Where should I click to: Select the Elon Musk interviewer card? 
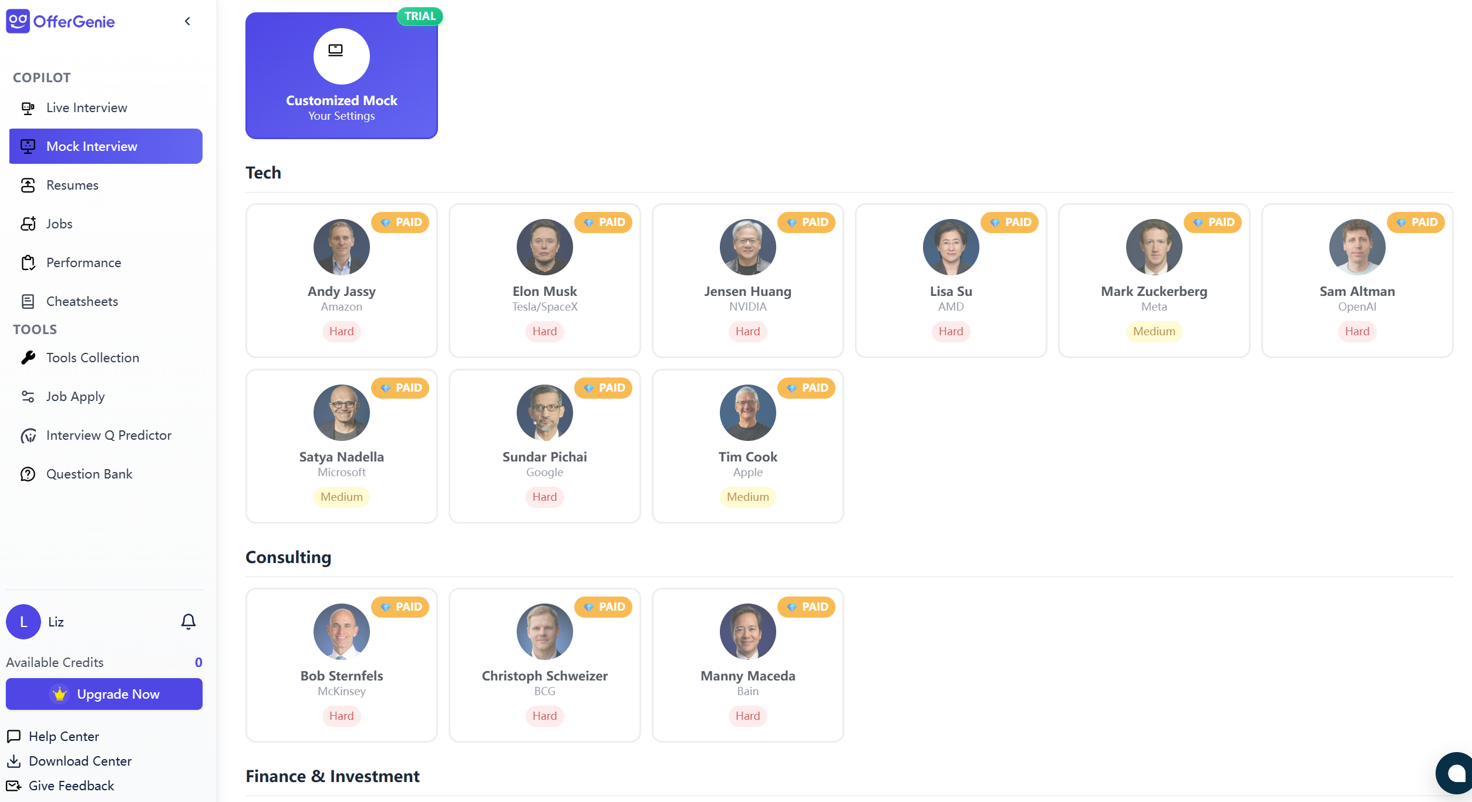tap(544, 281)
